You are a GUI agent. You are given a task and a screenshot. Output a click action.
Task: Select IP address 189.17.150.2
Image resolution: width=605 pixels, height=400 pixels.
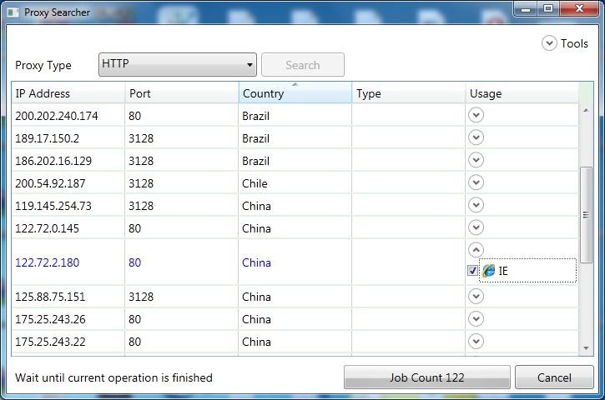pos(47,138)
